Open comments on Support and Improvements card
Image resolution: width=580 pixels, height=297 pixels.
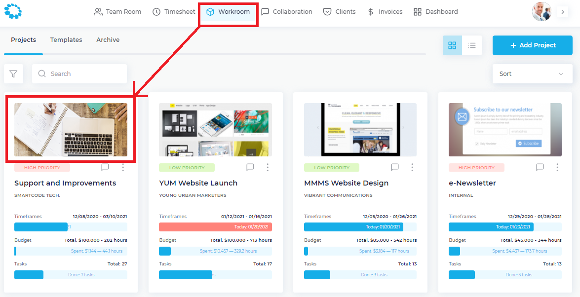(x=105, y=167)
